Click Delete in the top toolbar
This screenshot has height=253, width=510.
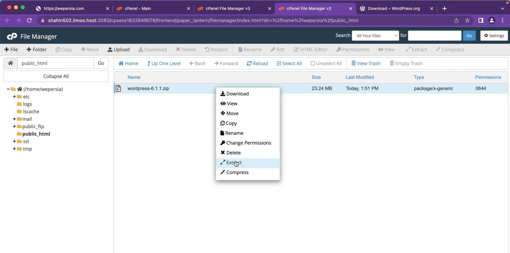click(186, 50)
